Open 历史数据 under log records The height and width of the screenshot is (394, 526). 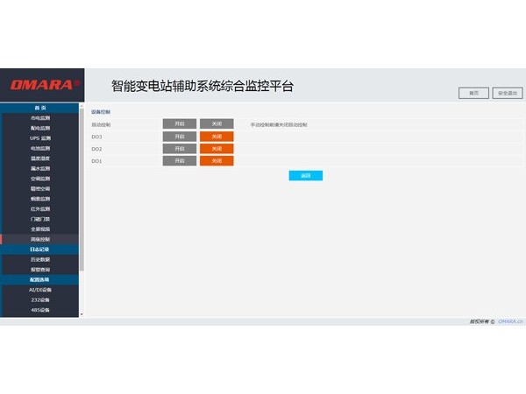pyautogui.click(x=40, y=259)
